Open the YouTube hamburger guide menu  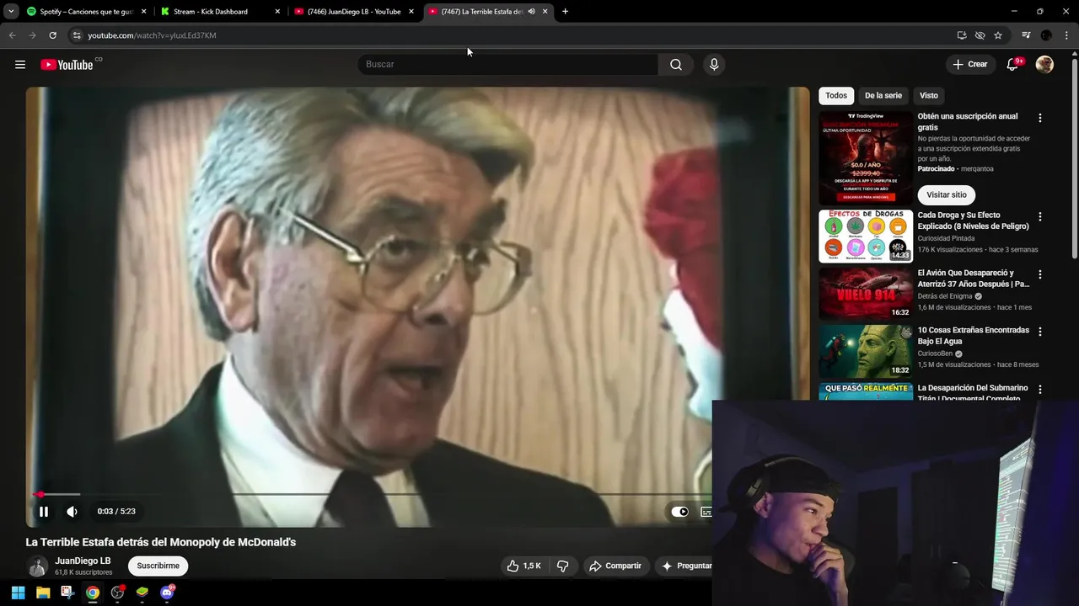20,65
